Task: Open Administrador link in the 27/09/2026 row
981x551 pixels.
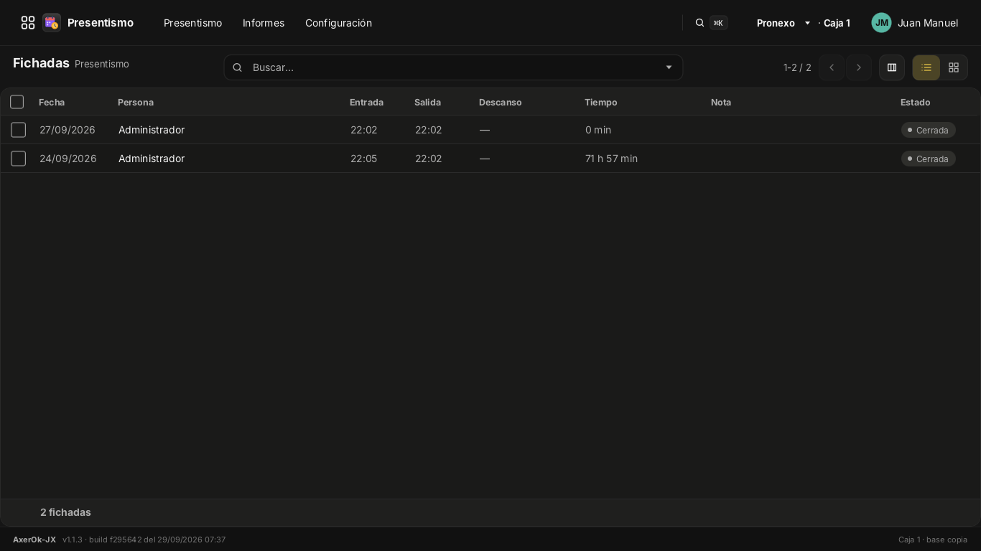Action: [x=152, y=130]
